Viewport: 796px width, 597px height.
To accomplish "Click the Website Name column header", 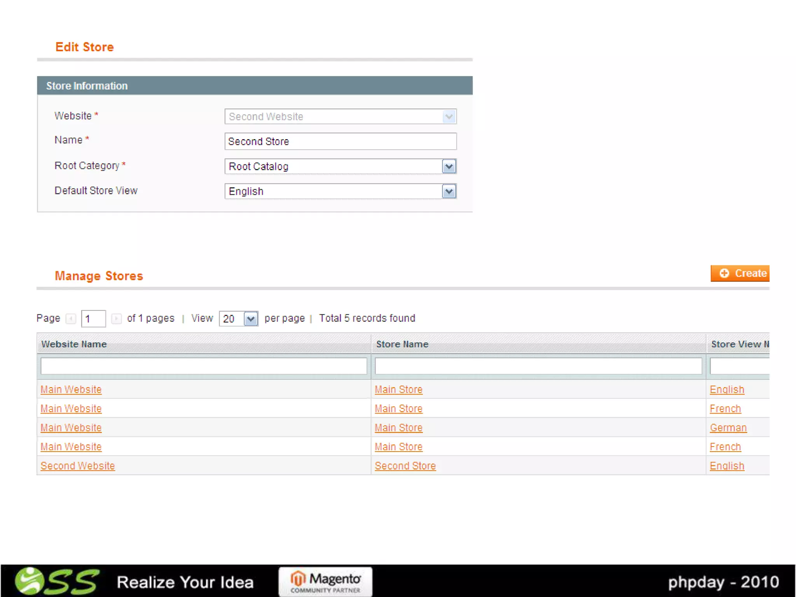I will (74, 344).
